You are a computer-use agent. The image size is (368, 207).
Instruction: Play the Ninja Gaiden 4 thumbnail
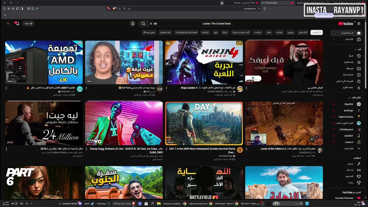(x=204, y=62)
